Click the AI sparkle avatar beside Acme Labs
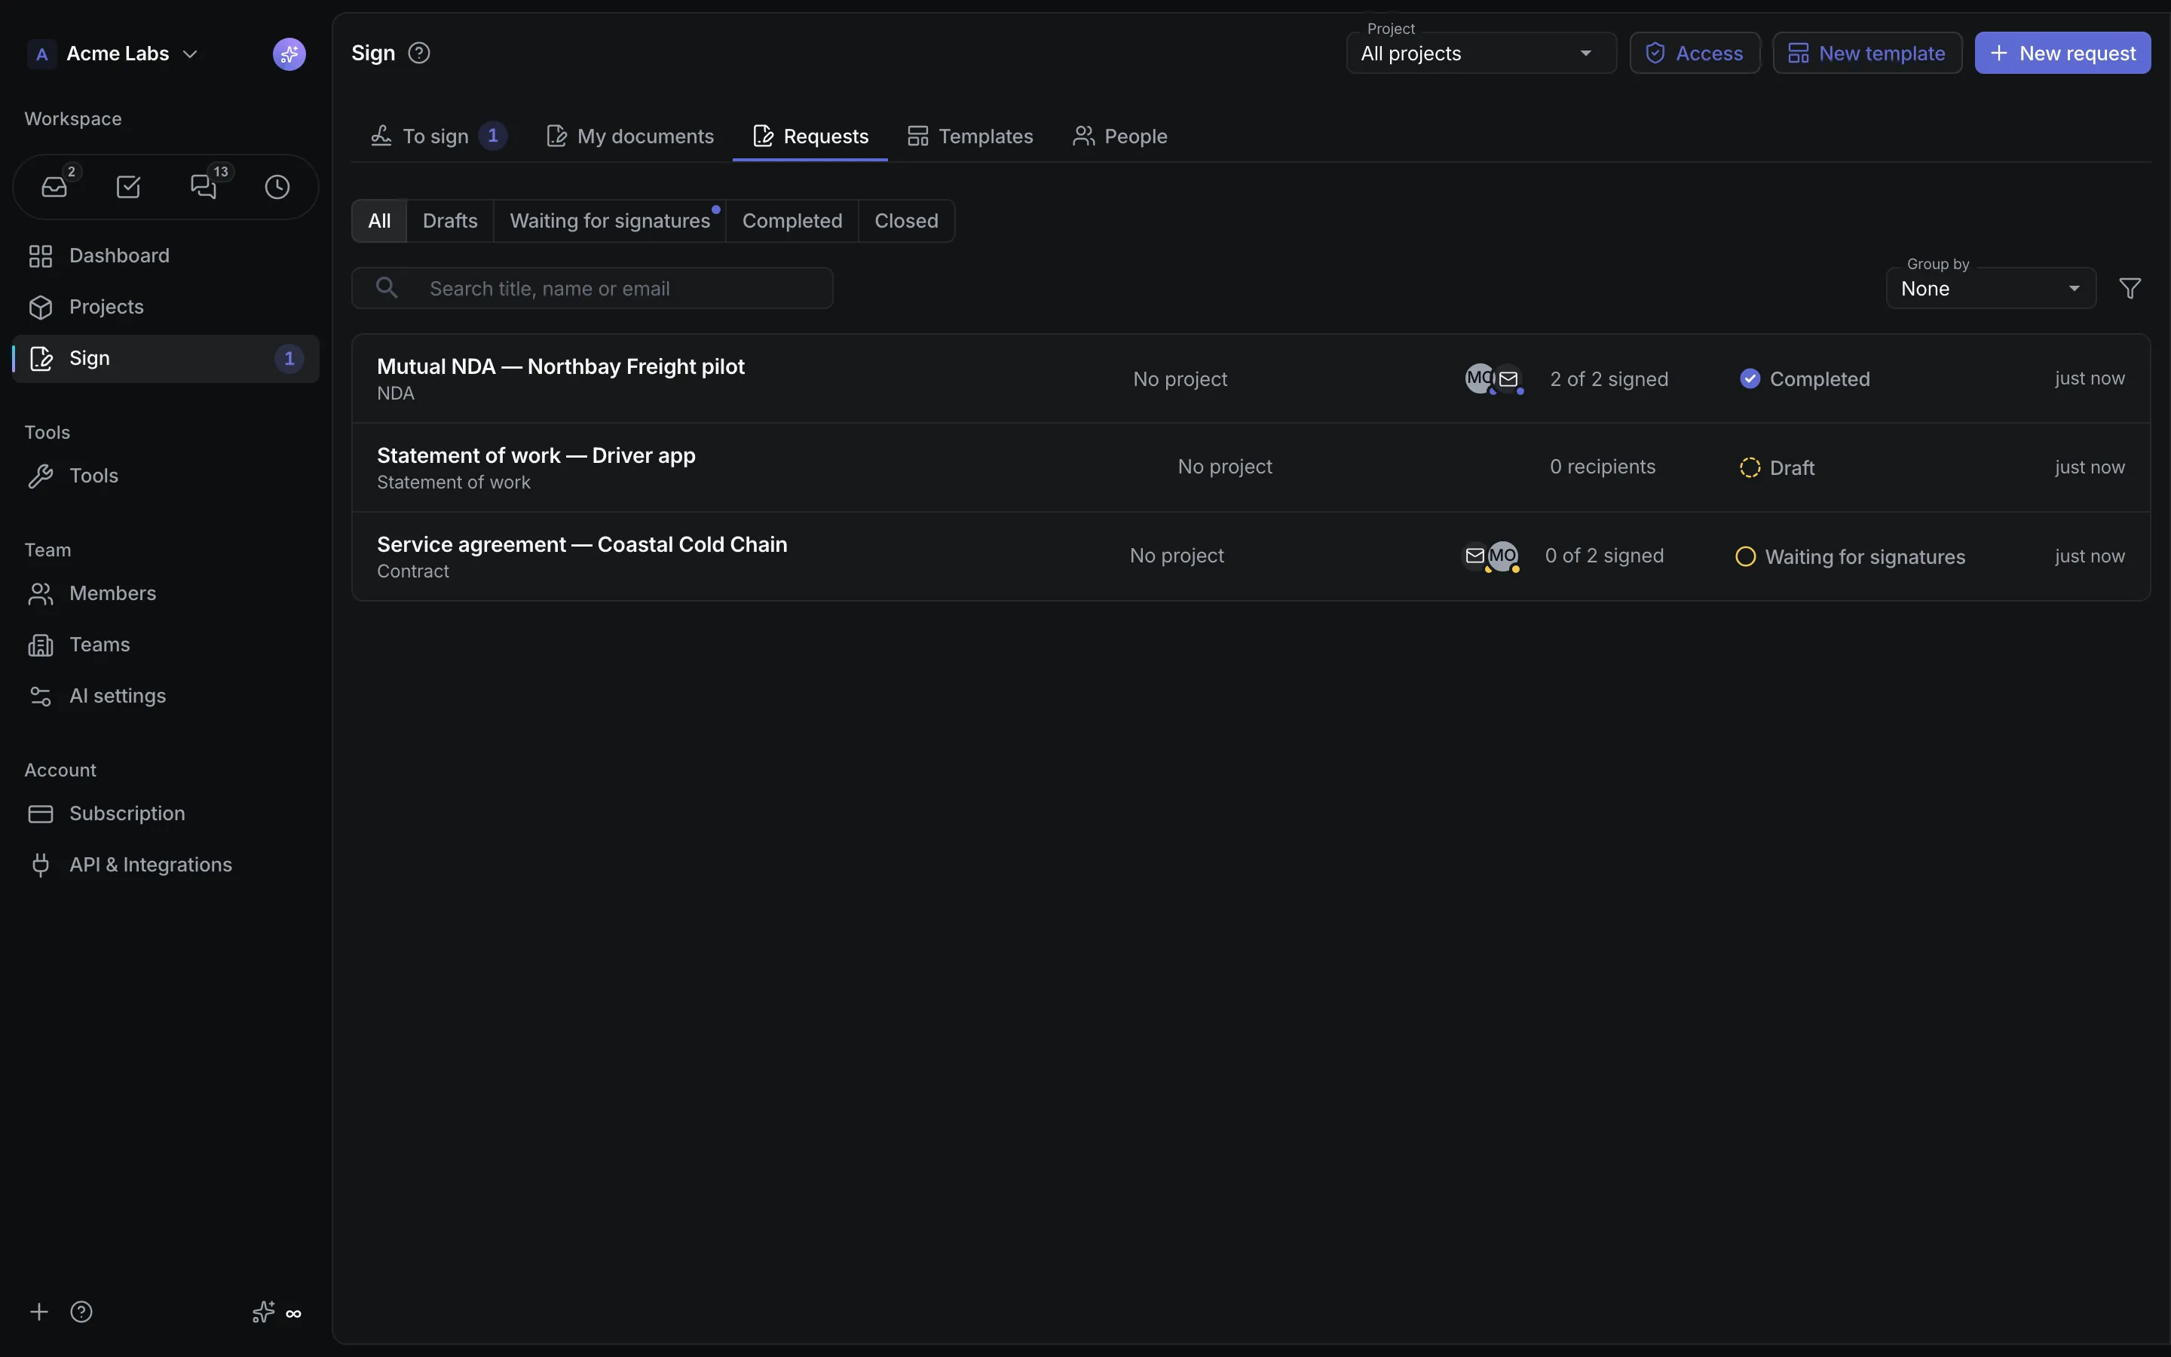The height and width of the screenshot is (1357, 2171). point(289,54)
